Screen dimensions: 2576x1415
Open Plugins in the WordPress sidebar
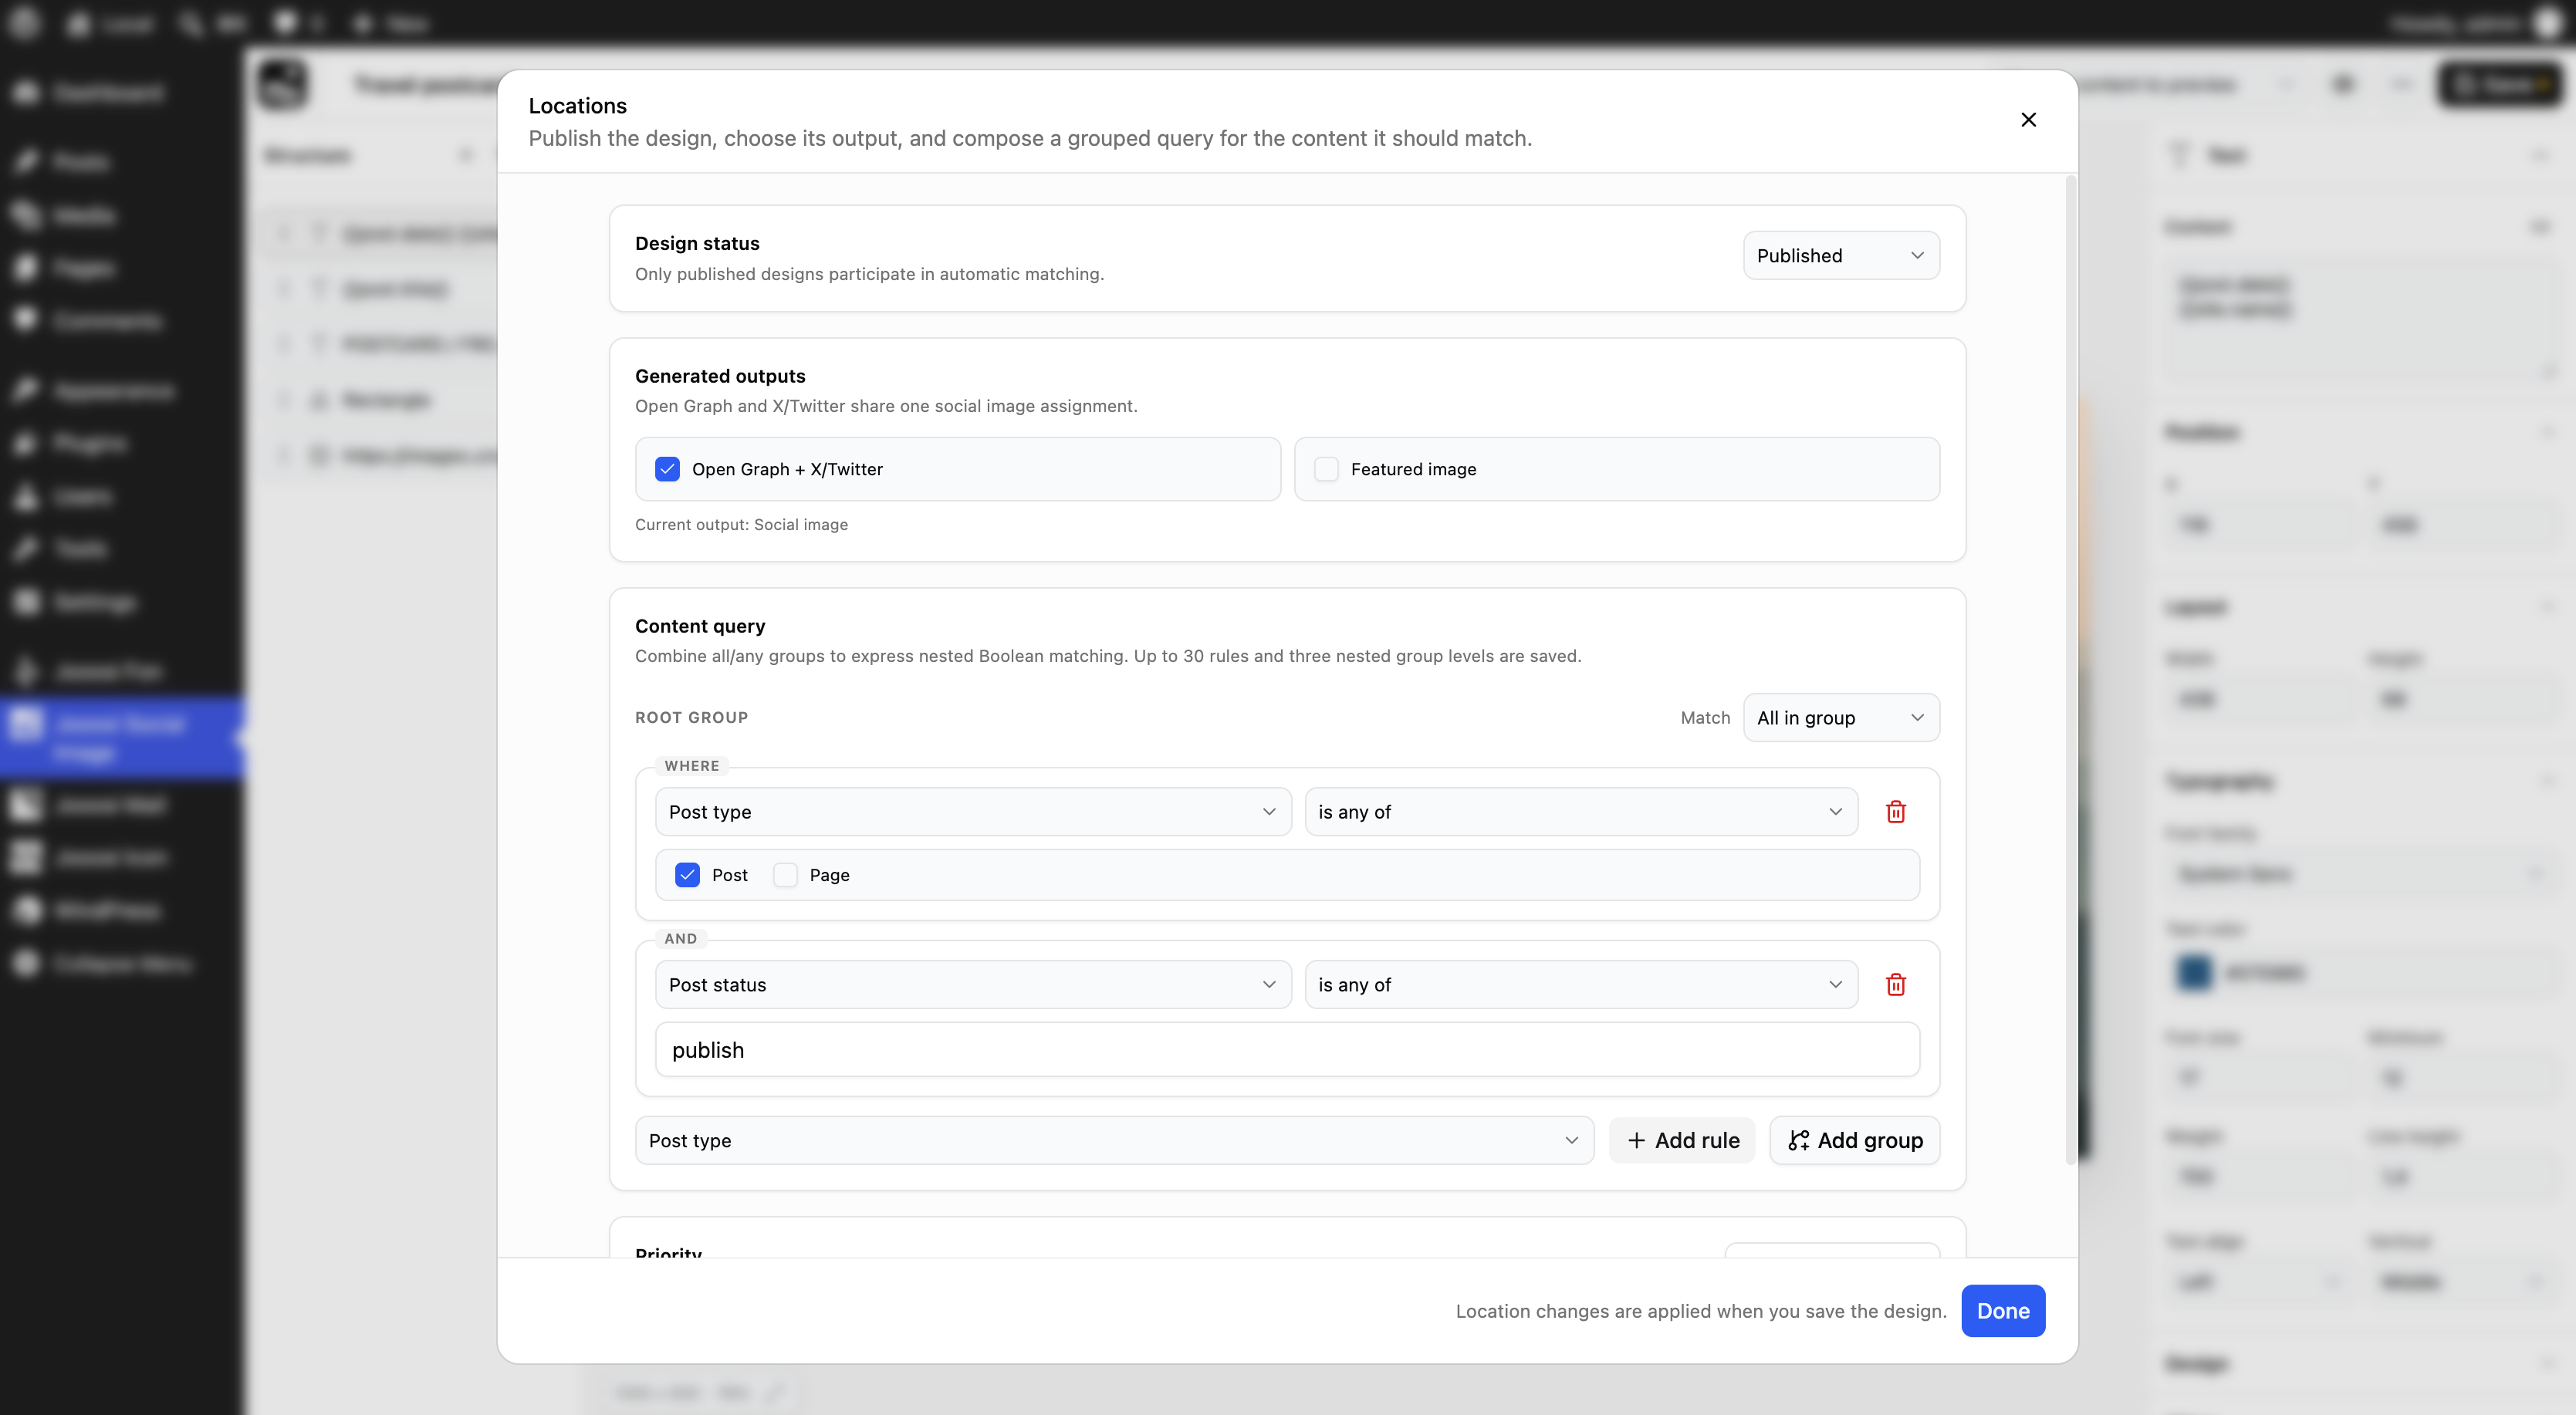90,443
